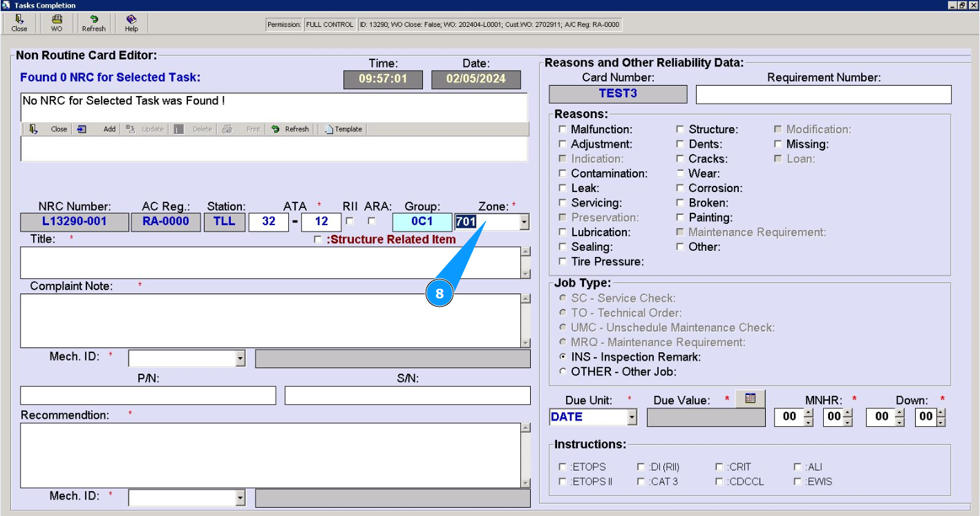Check the Leak reason
Image resolution: width=980 pixels, height=516 pixels.
coord(563,188)
